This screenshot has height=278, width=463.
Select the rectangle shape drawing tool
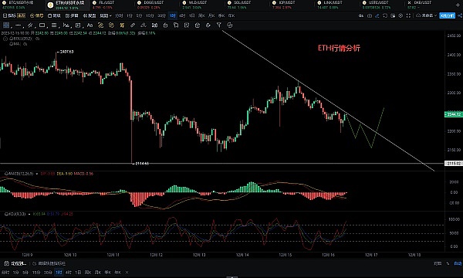tap(42, 25)
